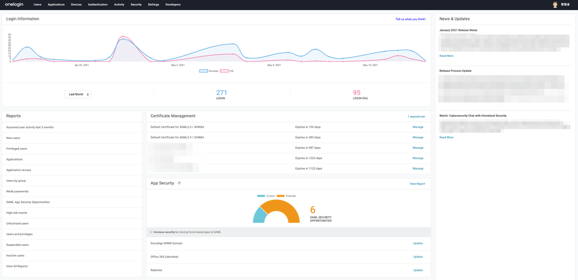Toggle the Success legend in login chart
578x280 pixels.
coord(209,71)
